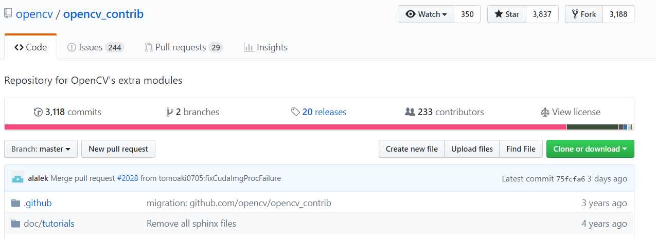Click the Issues tab exclamation icon
The image size is (656, 239).
72,47
